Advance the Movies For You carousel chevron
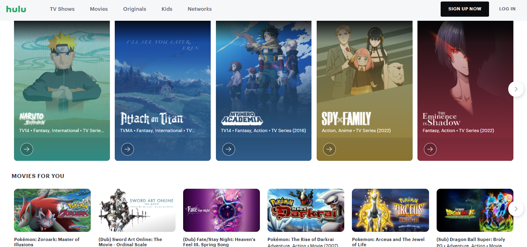The height and width of the screenshot is (247, 527). point(516,209)
